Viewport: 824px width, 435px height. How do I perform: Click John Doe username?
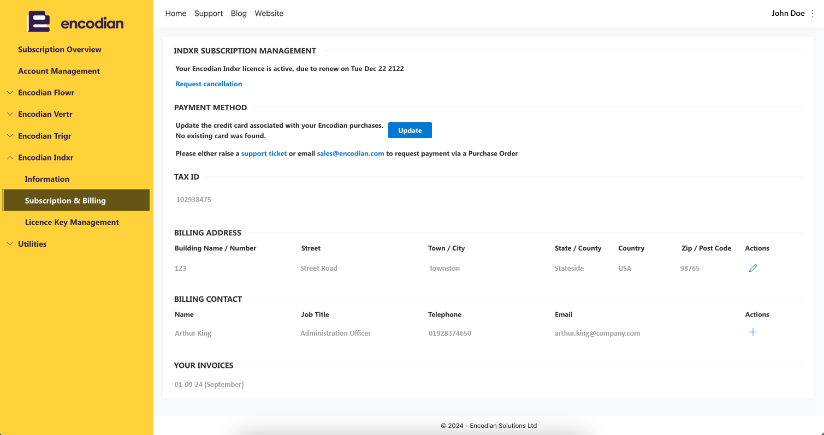click(788, 13)
